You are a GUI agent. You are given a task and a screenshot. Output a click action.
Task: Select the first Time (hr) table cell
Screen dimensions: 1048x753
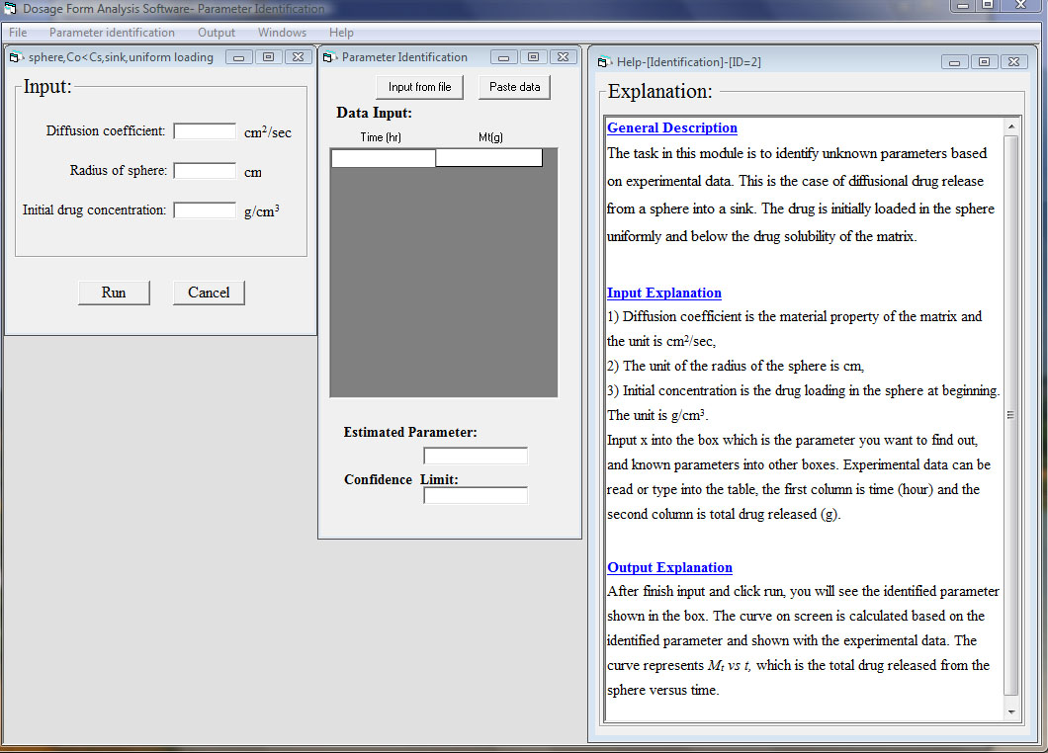tap(383, 158)
